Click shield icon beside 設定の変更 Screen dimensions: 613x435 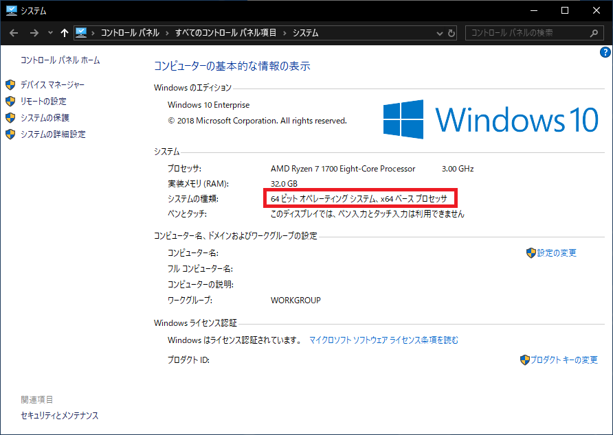(531, 253)
